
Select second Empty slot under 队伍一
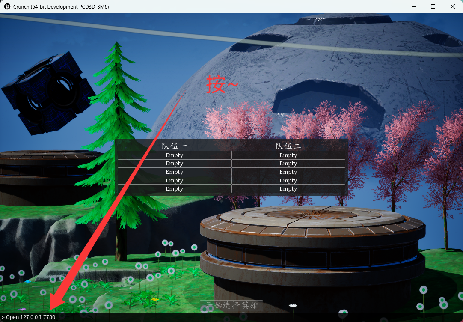175,164
